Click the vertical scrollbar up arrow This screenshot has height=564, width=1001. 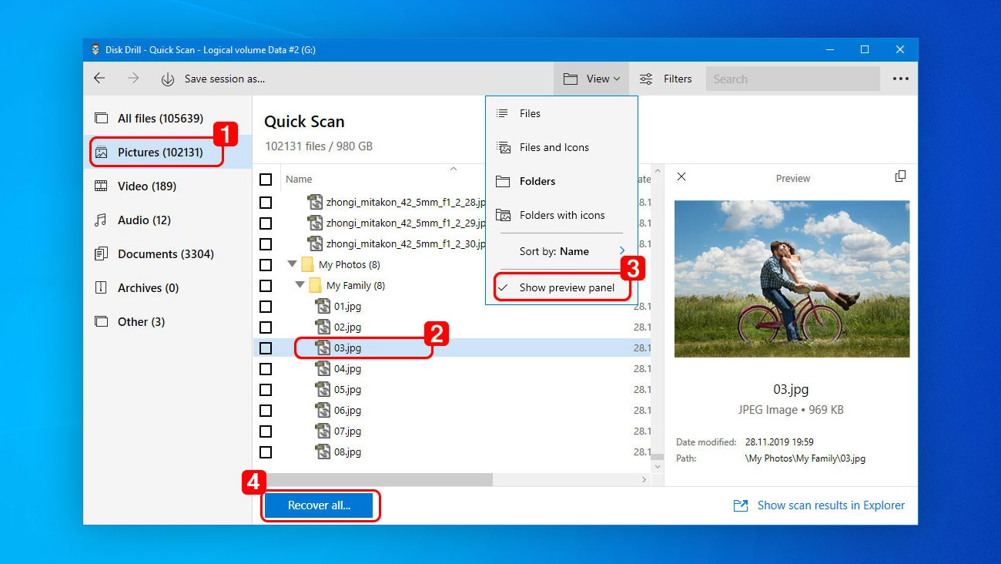(657, 170)
